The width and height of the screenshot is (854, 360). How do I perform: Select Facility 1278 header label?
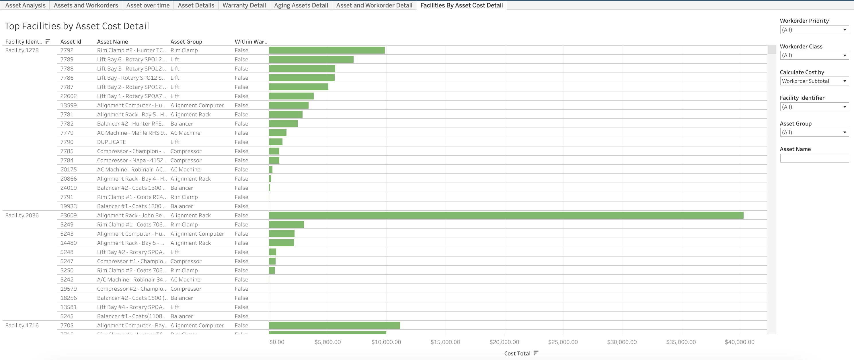click(22, 50)
